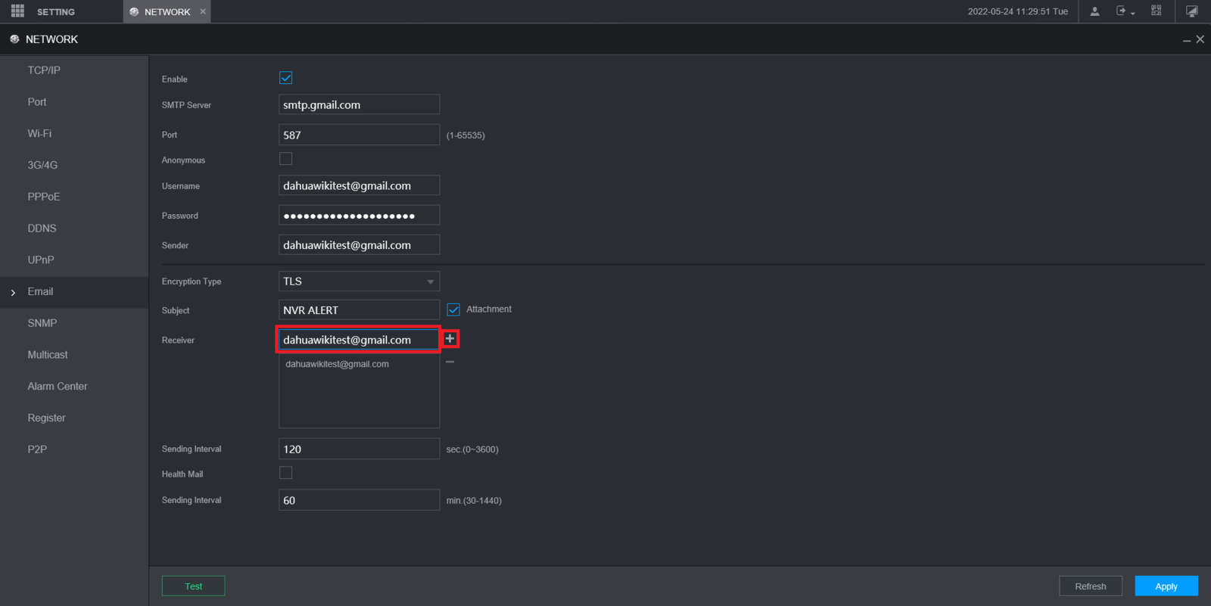Viewport: 1211px width, 606px height.
Task: Check the Anonymous checkbox
Action: tap(285, 159)
